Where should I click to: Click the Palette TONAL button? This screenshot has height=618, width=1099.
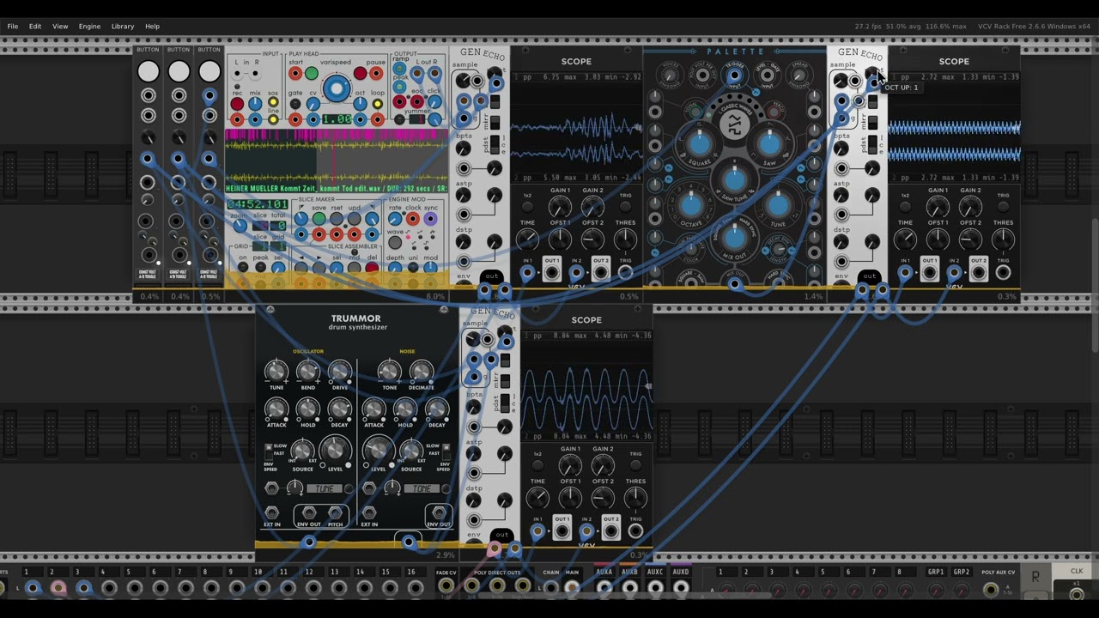(x=695, y=112)
